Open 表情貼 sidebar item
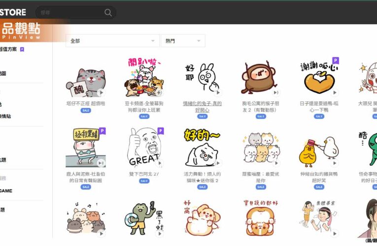 click(5, 116)
